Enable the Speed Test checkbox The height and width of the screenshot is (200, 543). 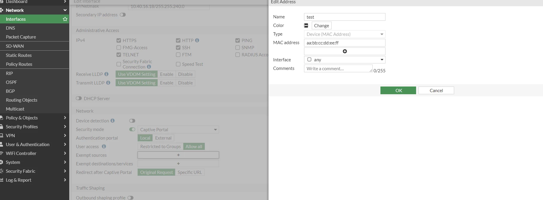point(178,64)
